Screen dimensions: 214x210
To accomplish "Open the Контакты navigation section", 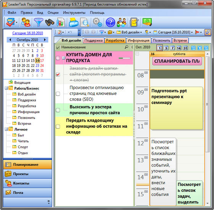I will point(28,183).
